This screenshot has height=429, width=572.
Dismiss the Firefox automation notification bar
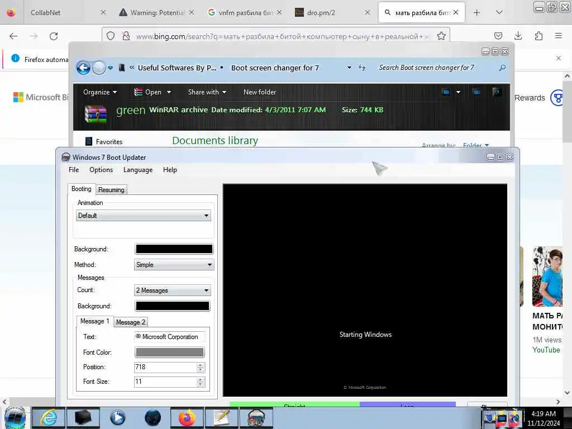[559, 58]
